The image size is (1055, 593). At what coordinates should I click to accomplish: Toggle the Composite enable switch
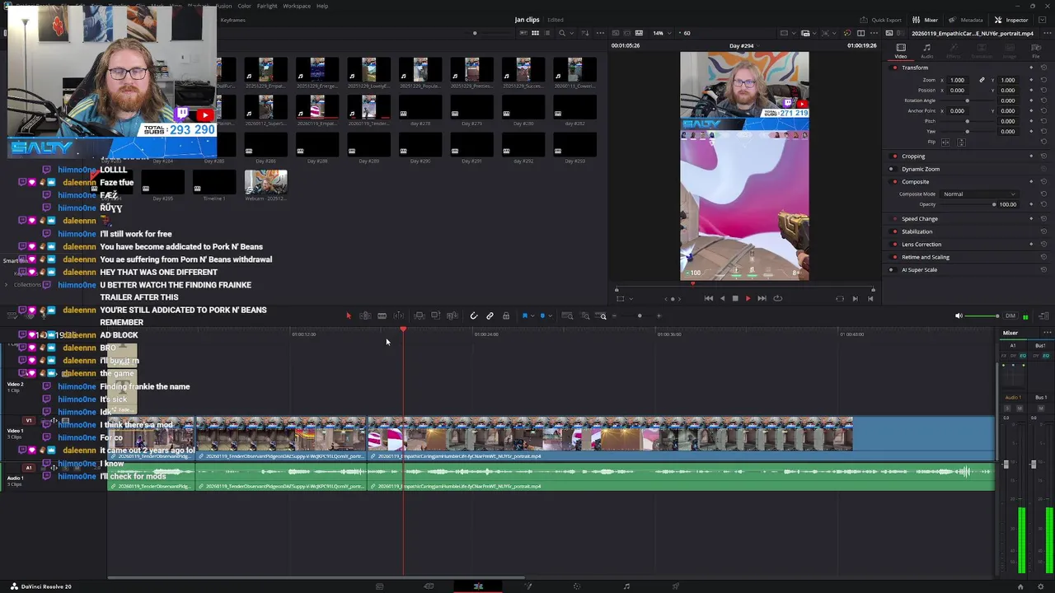coord(895,182)
